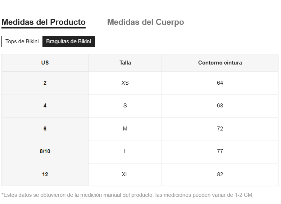The width and height of the screenshot is (281, 204).
Task: Click waist measurement 77
Action: click(220, 151)
